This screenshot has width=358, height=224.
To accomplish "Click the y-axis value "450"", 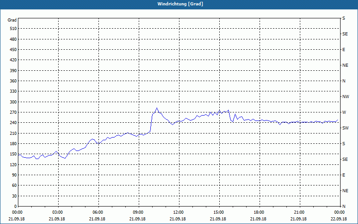I will coord(13,50).
